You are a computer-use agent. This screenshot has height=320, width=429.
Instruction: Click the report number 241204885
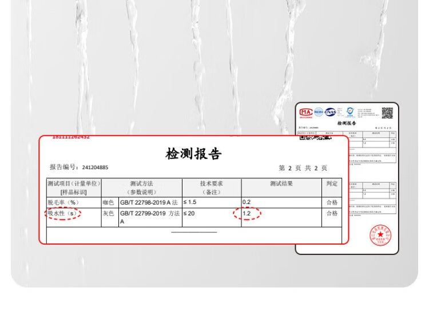[94, 168]
